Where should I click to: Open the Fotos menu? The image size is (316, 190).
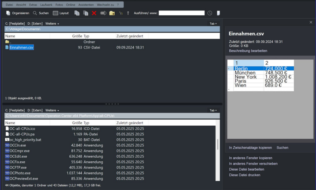(59, 4)
